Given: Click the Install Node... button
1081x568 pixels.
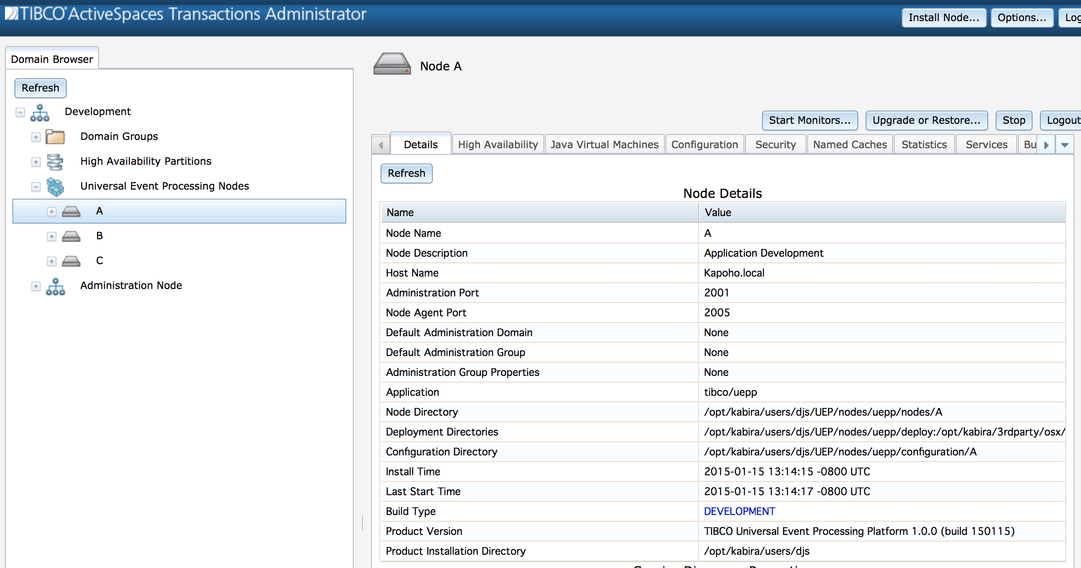Looking at the screenshot, I should click(943, 18).
